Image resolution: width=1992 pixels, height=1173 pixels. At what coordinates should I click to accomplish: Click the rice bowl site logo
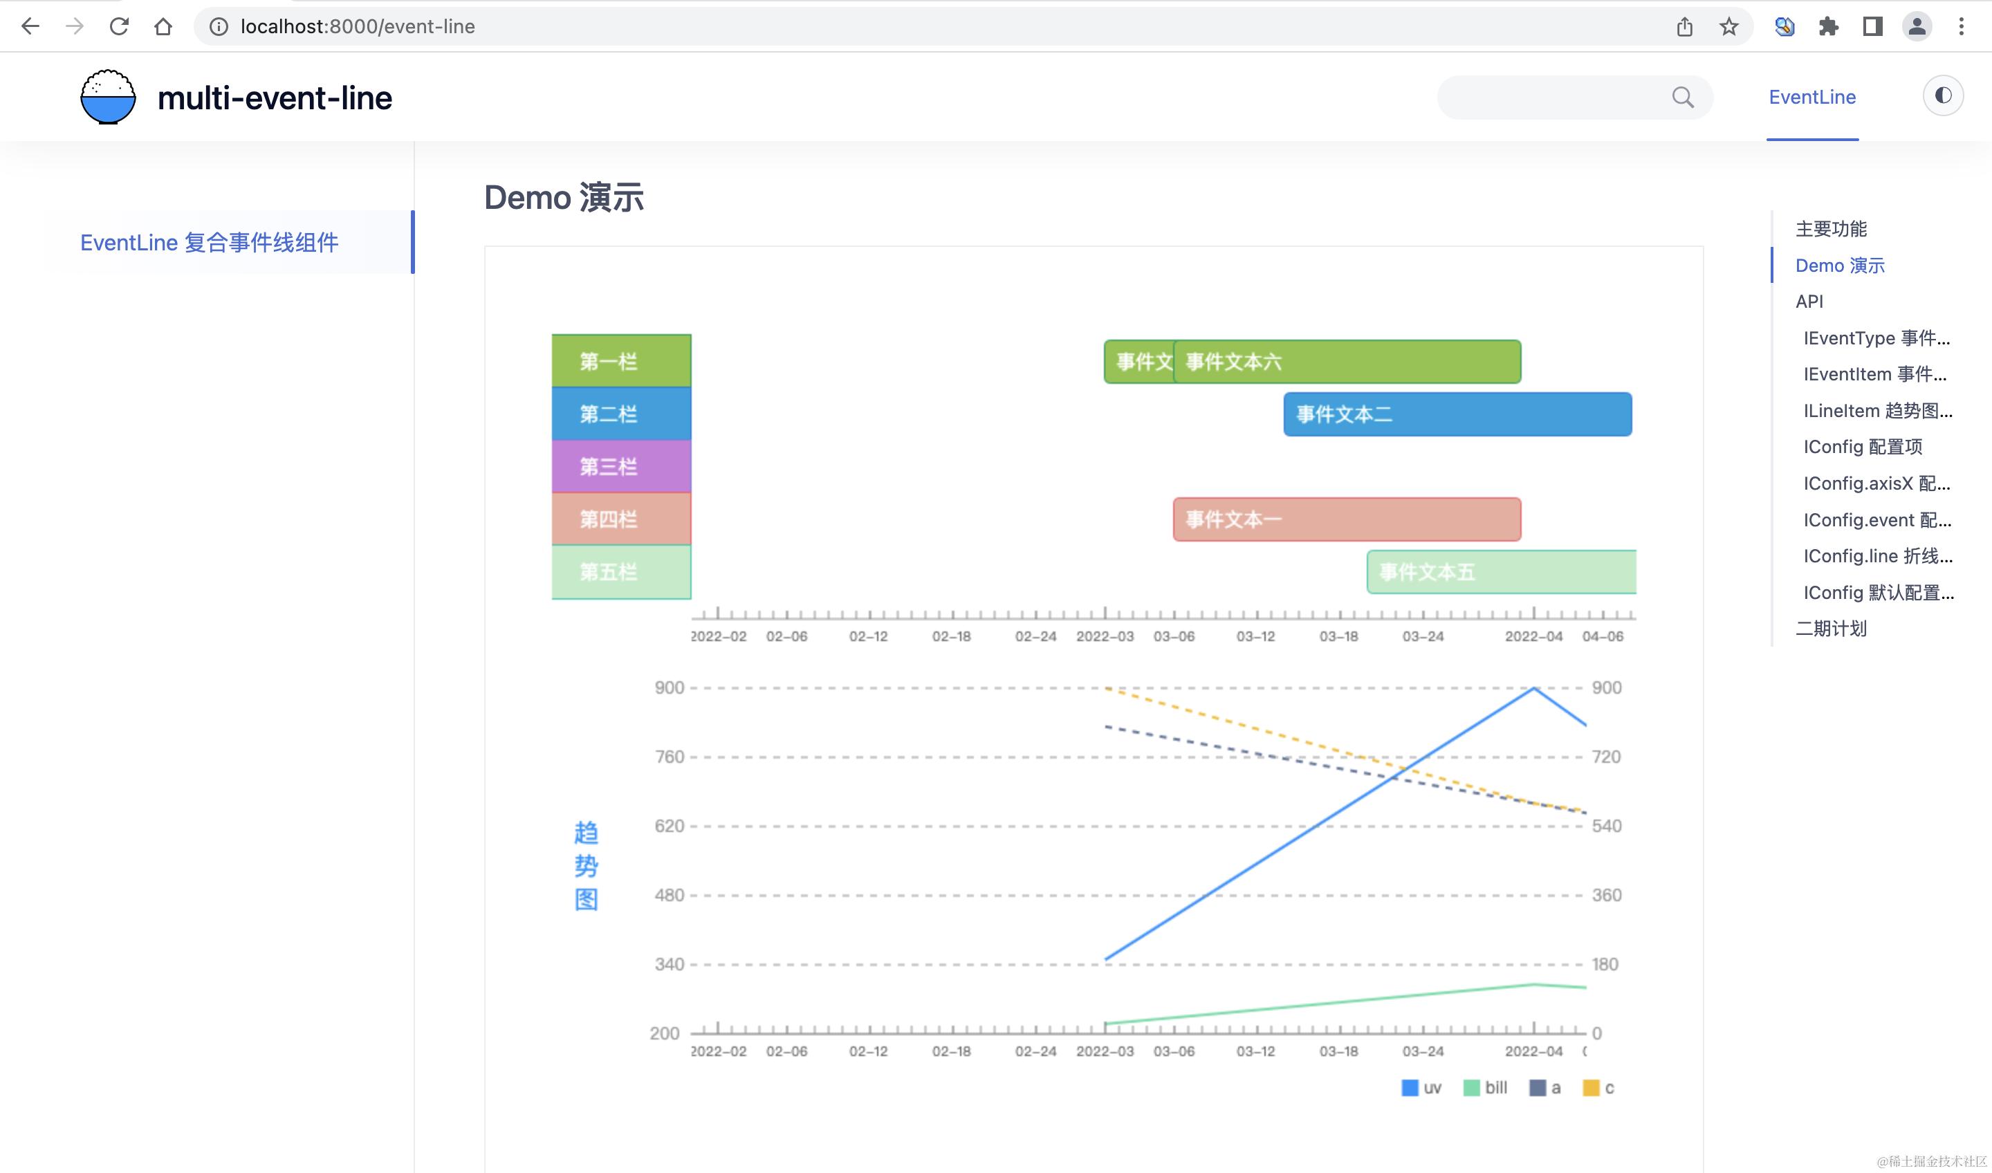[109, 96]
